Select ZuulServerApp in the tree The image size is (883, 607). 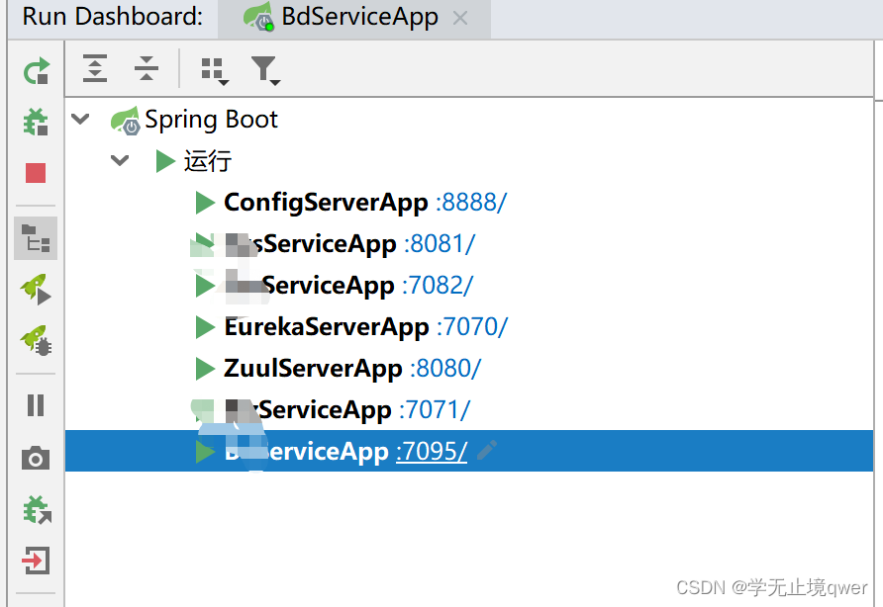(313, 369)
